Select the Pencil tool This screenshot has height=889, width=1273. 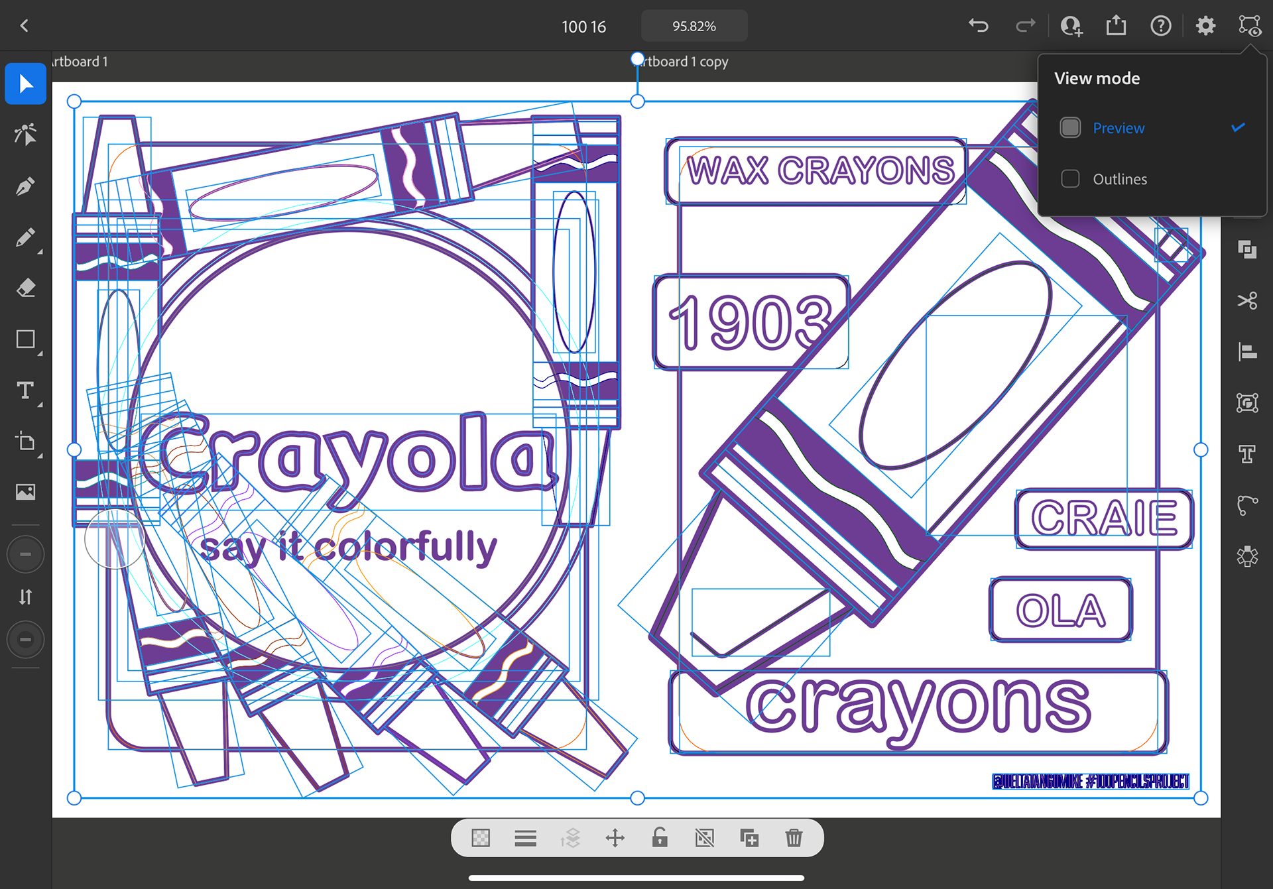(25, 237)
